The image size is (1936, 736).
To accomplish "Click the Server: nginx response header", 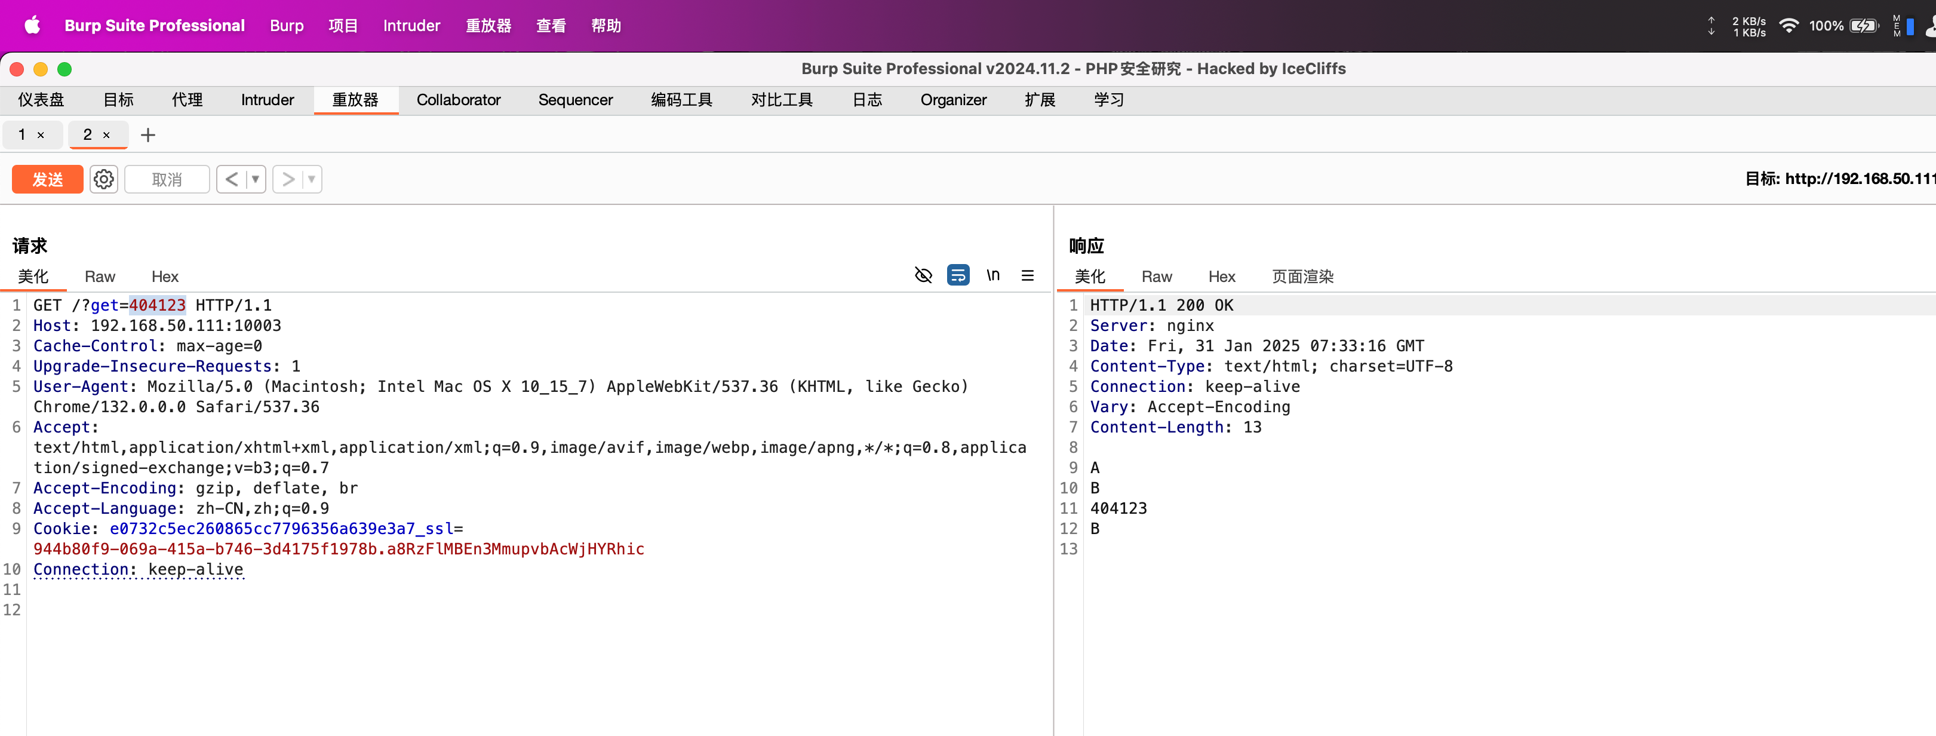I will pyautogui.click(x=1152, y=326).
